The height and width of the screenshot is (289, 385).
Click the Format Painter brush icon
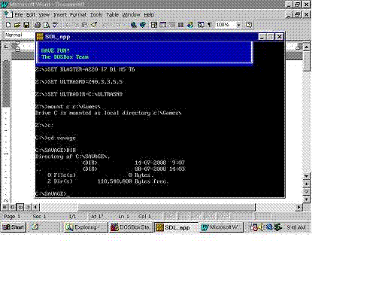pos(94,25)
